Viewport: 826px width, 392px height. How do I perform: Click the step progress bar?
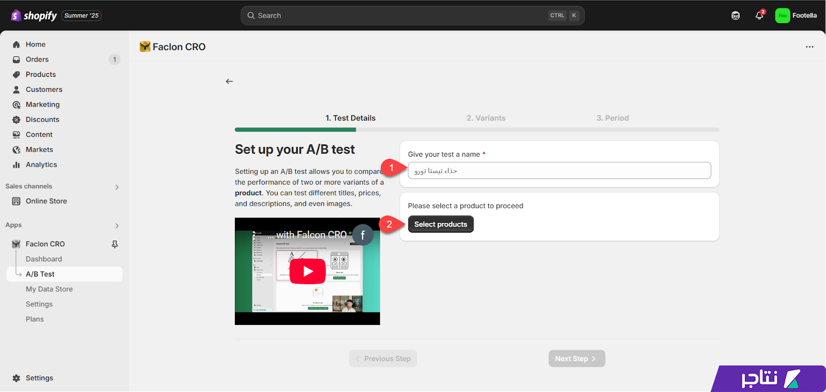click(x=477, y=130)
